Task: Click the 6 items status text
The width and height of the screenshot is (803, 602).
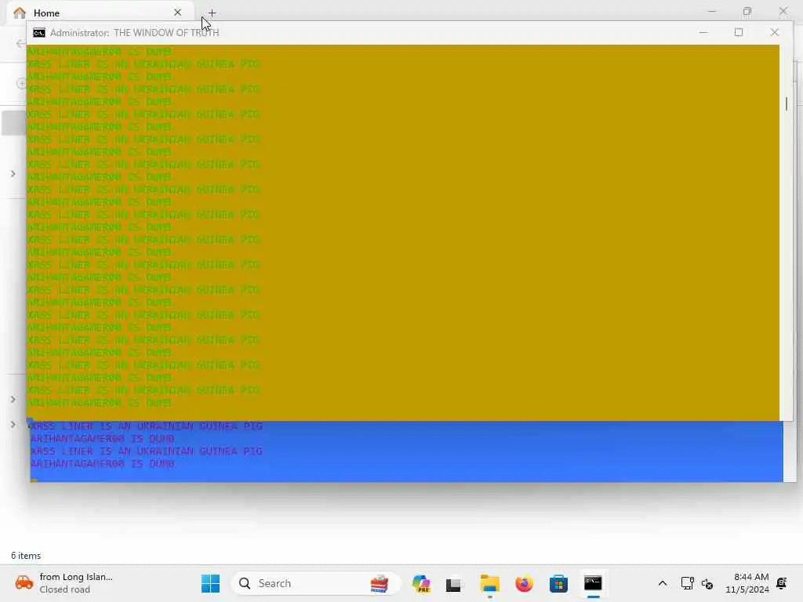Action: pyautogui.click(x=26, y=556)
